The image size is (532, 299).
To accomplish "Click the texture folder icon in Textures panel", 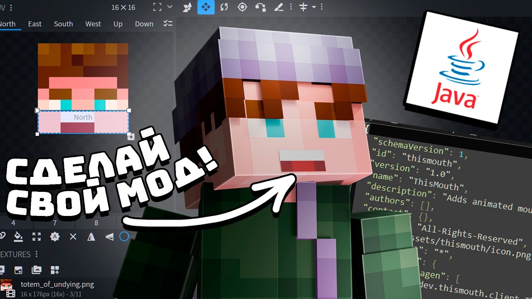I will click(x=37, y=270).
